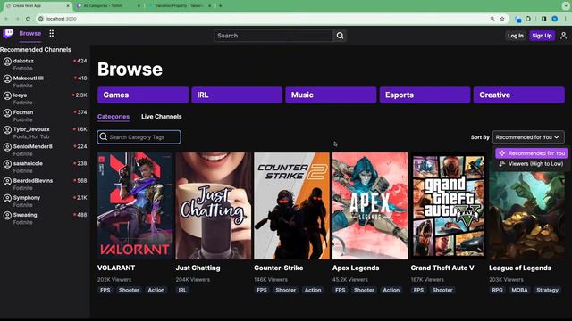Click browser back arrow
Screen dimensions: 572x321
[6, 19]
